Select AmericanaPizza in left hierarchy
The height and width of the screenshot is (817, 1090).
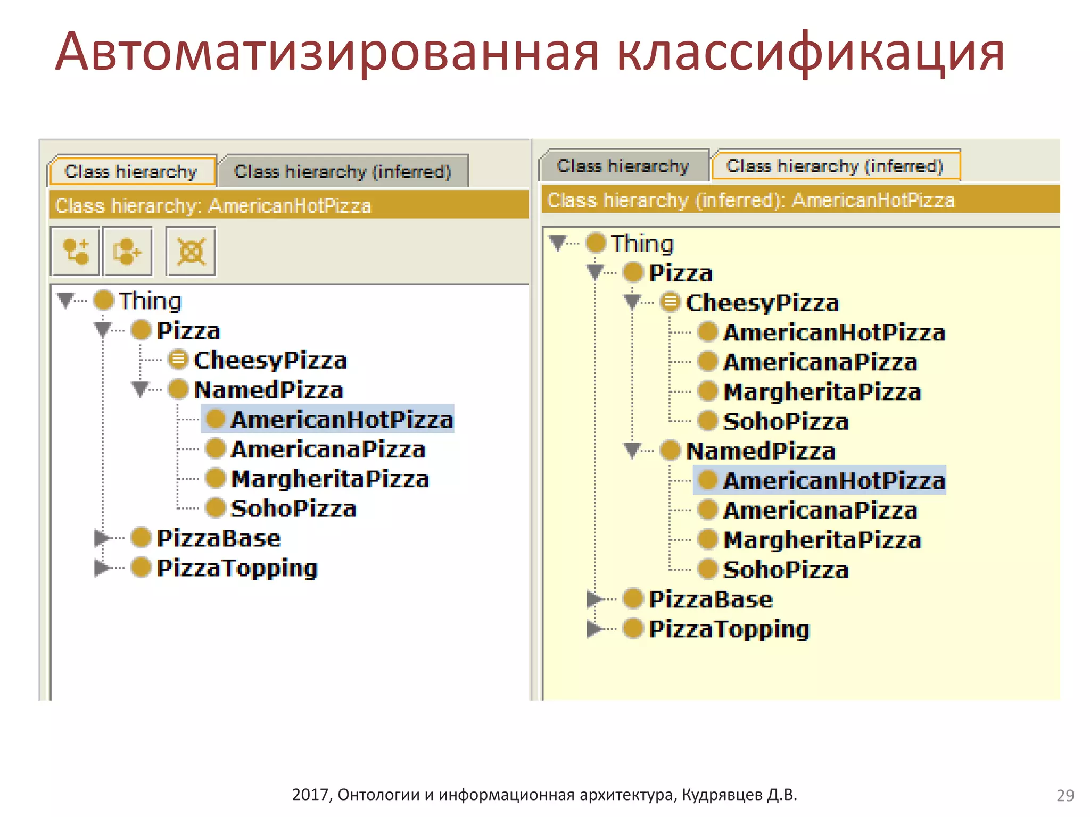(328, 449)
